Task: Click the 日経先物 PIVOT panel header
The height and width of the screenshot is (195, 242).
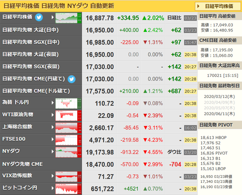Action: coord(220,125)
